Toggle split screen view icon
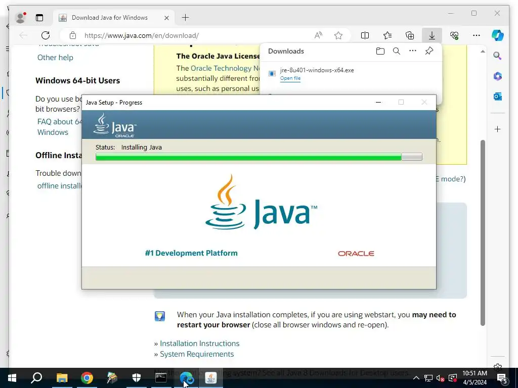 pos(365,35)
